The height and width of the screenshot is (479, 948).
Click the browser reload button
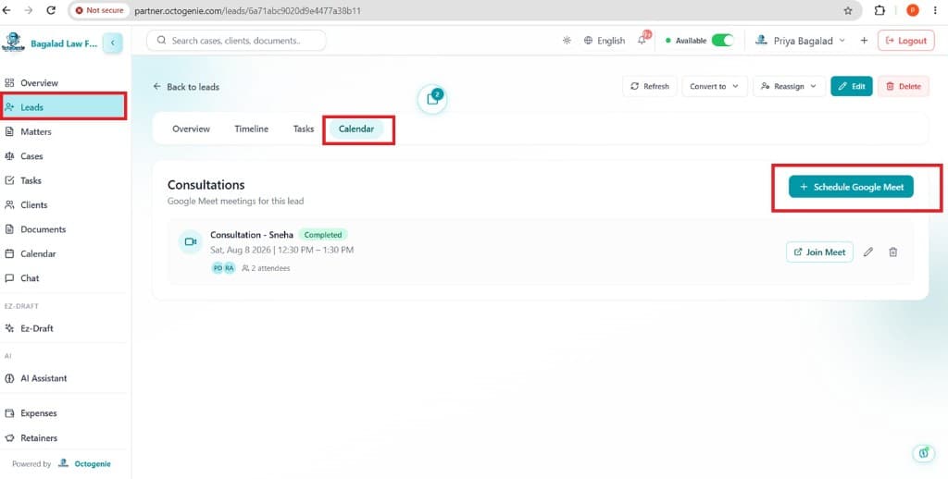[51, 10]
